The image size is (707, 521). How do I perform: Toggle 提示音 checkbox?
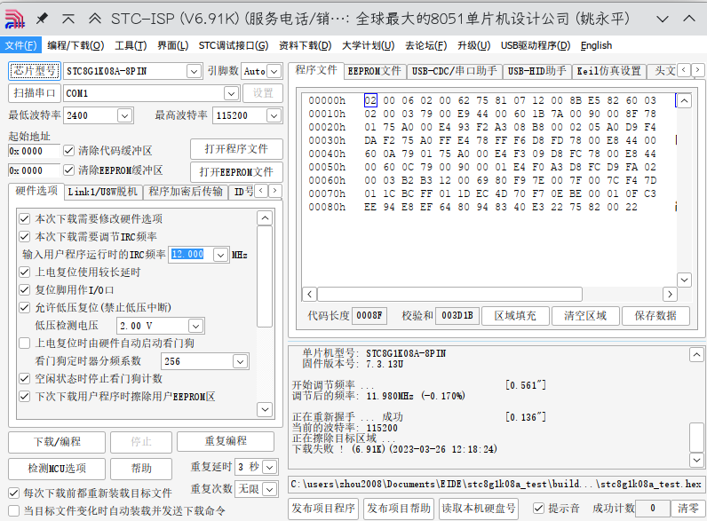[x=538, y=509]
